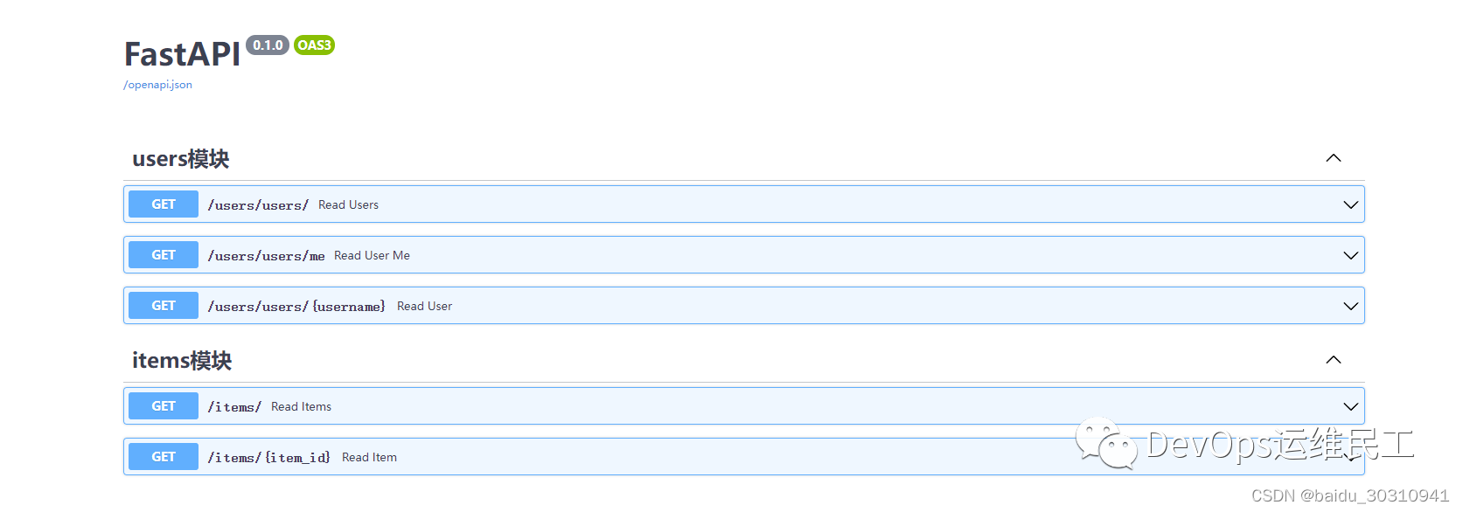Open the /openapi.json specification link

pyautogui.click(x=157, y=84)
